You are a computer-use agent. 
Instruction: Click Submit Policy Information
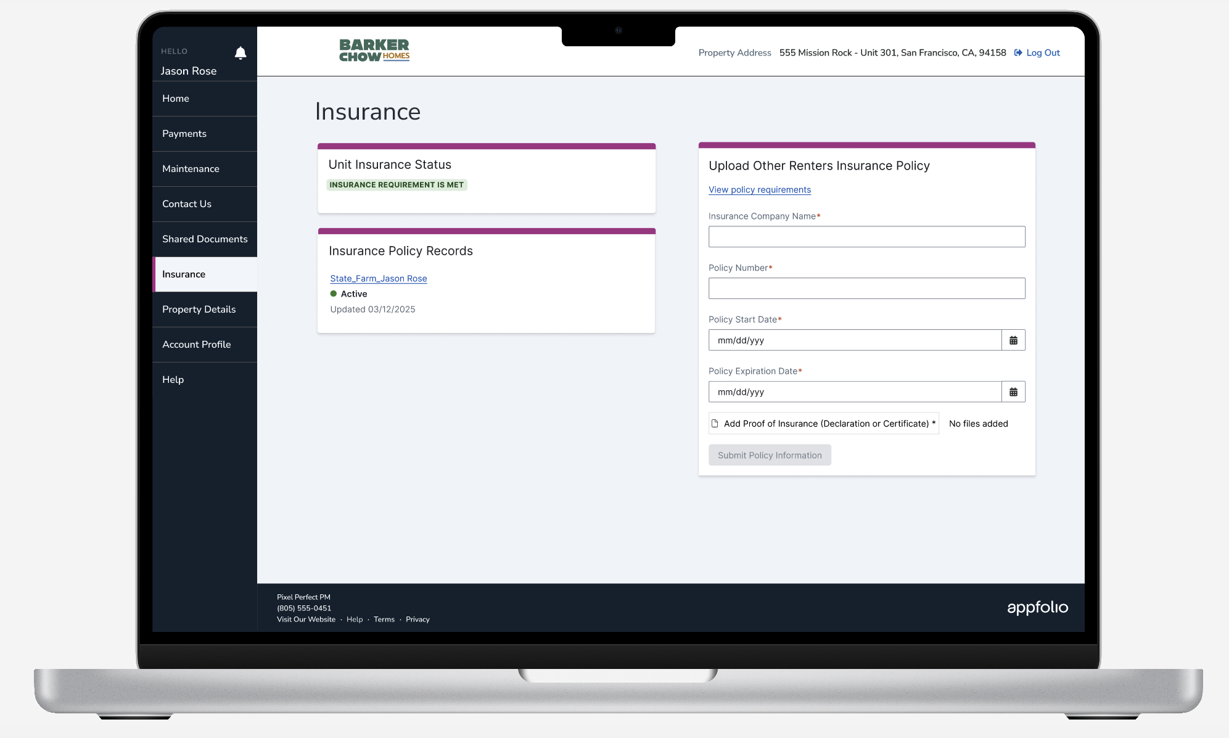click(770, 454)
